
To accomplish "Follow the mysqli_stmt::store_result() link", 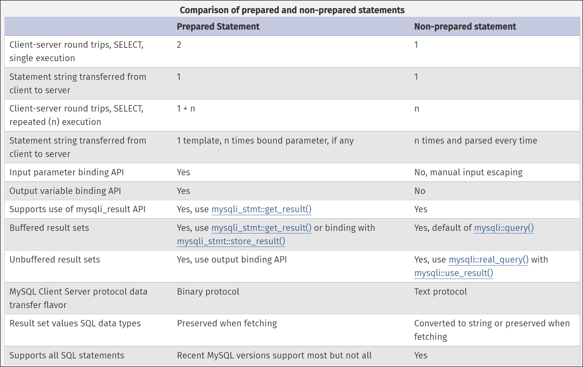I will pyautogui.click(x=231, y=241).
